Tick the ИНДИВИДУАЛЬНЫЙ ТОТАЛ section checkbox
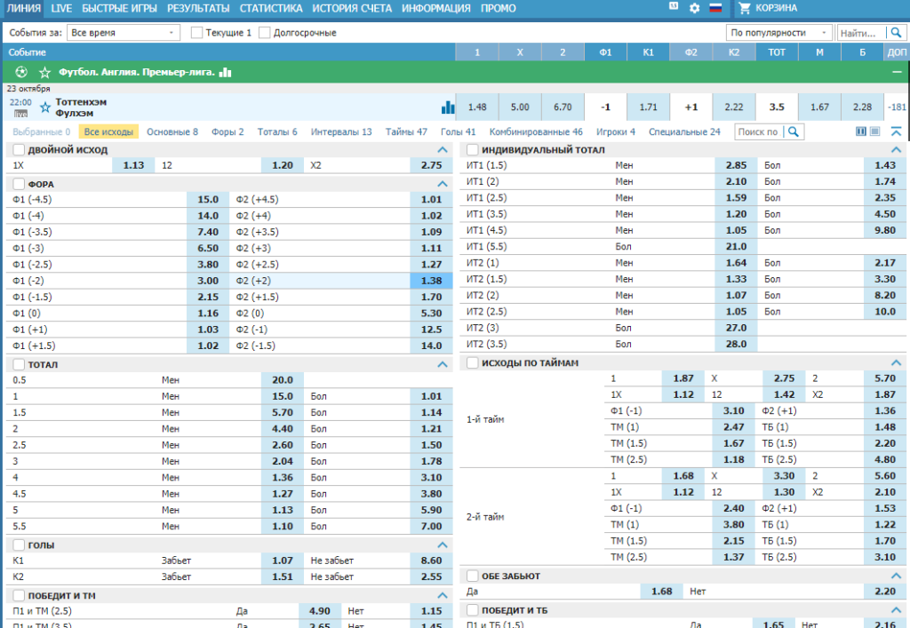Viewport: 910px width, 628px height. click(473, 149)
